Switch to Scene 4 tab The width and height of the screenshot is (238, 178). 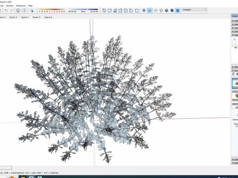pos(25,17)
